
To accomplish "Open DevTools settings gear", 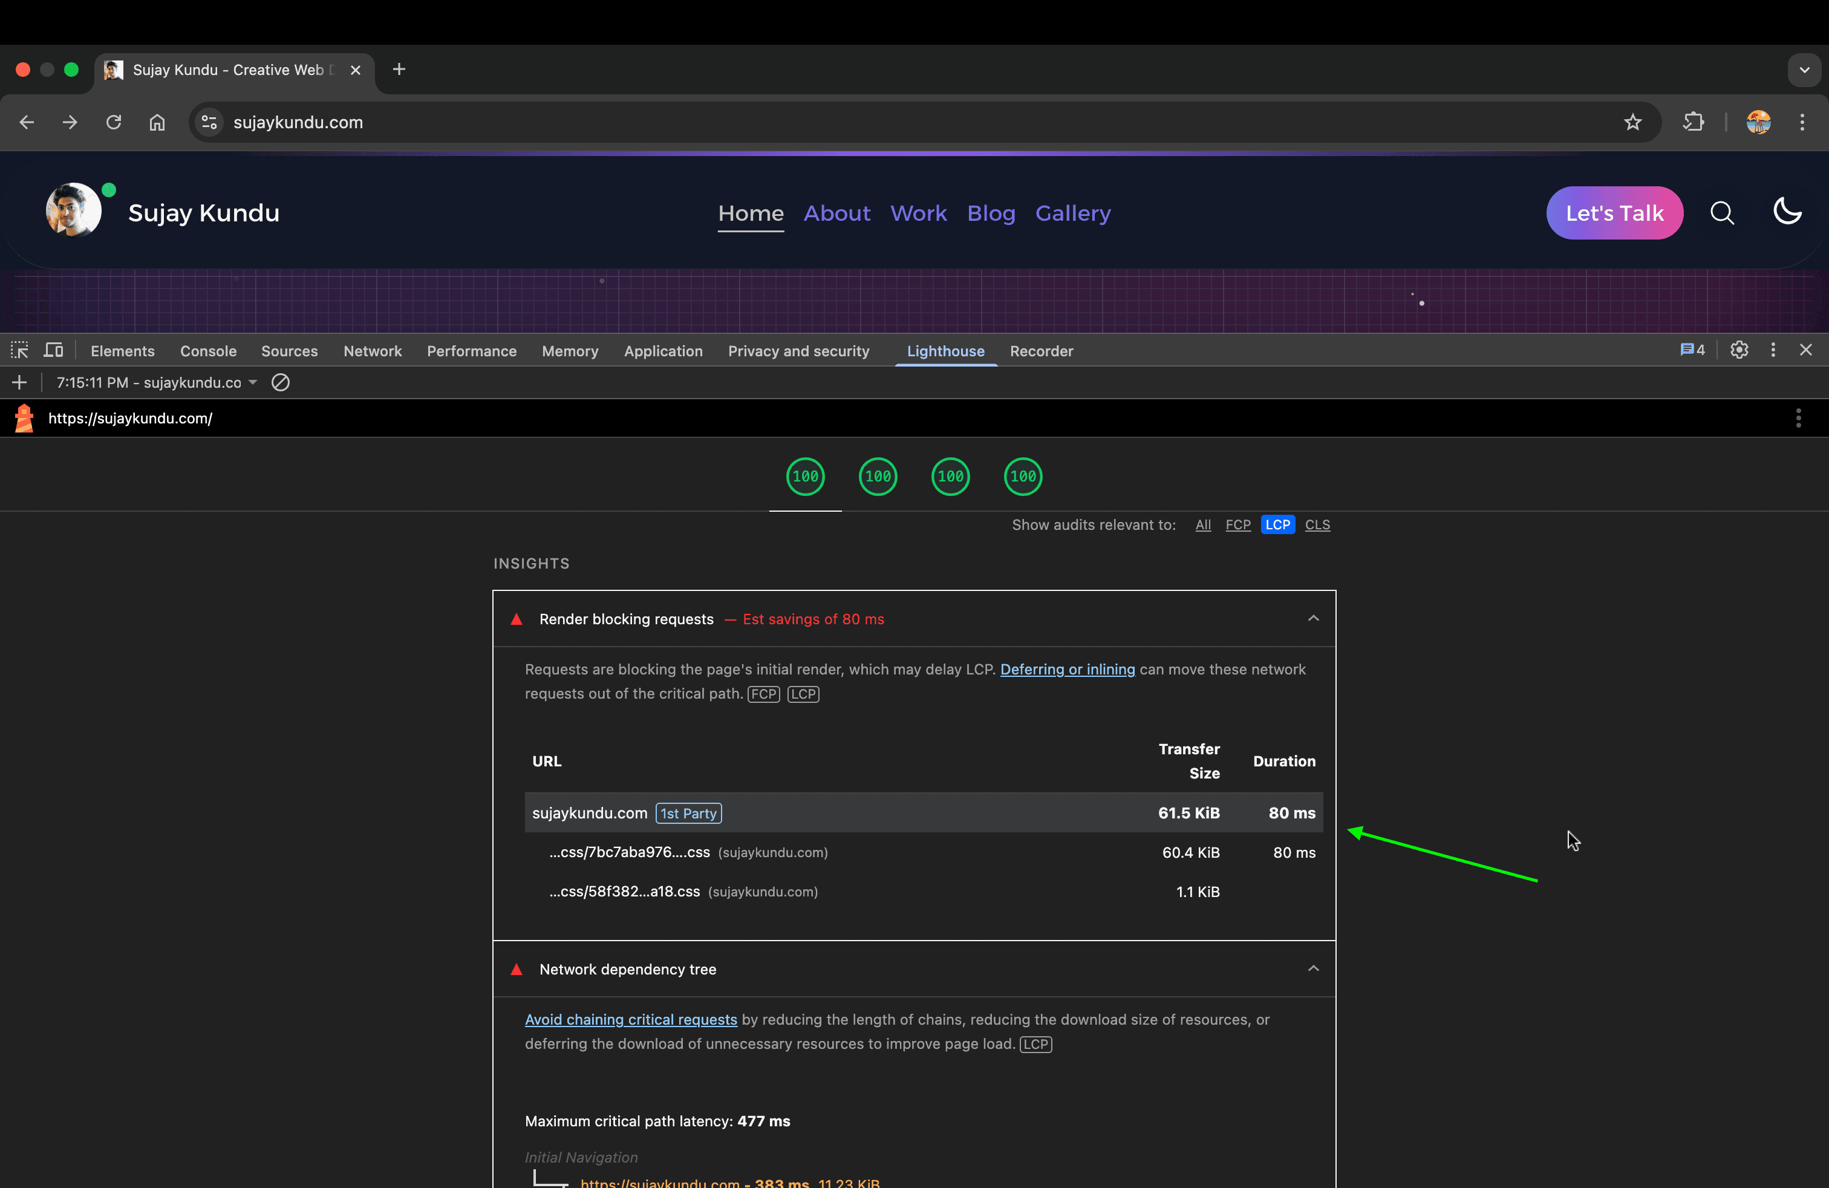I will (1739, 350).
